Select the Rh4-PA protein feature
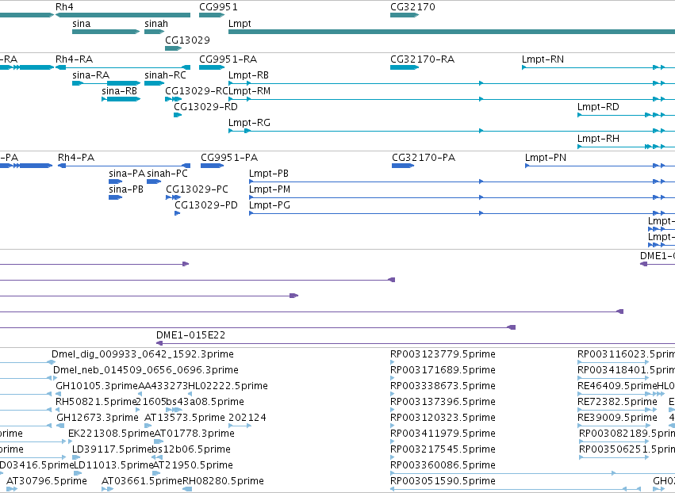The width and height of the screenshot is (675, 493). click(124, 166)
